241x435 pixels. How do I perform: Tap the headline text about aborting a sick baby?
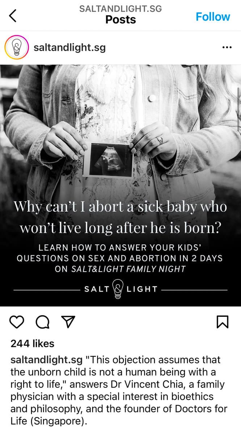120,218
